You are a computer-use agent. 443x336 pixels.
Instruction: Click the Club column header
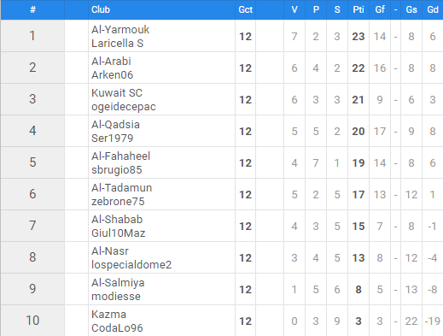(x=101, y=9)
